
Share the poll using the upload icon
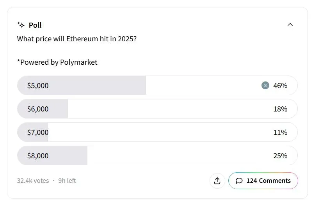click(217, 180)
